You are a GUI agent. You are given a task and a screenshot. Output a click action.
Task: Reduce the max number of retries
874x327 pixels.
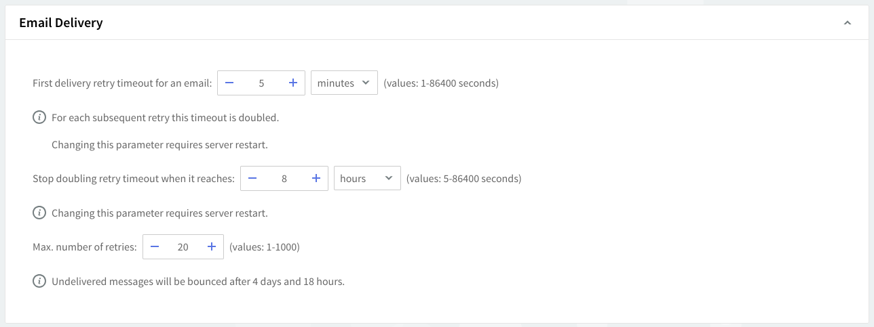tap(155, 247)
